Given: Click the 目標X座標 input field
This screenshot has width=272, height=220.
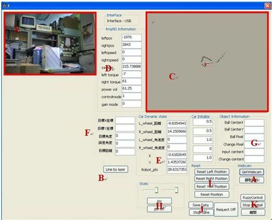Looking at the screenshot, I should pyautogui.click(x=125, y=120).
